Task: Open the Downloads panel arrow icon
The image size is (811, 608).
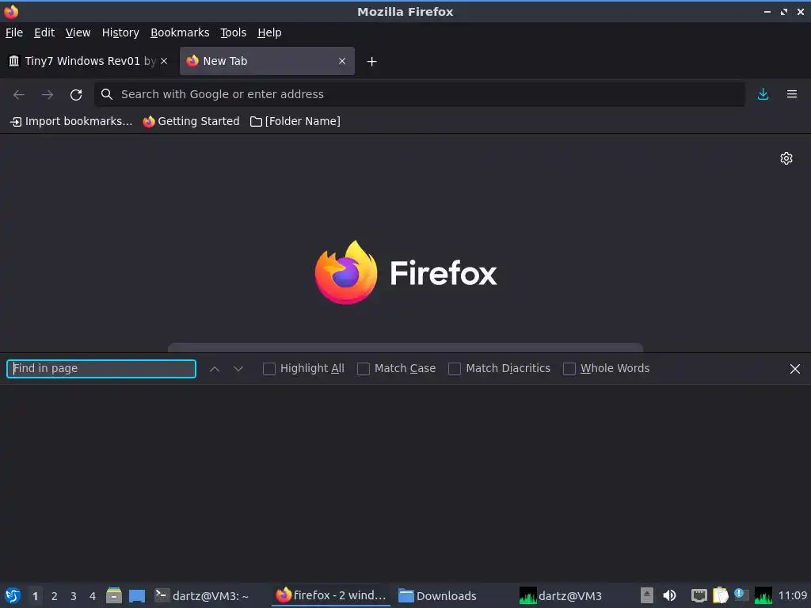Action: pos(763,94)
